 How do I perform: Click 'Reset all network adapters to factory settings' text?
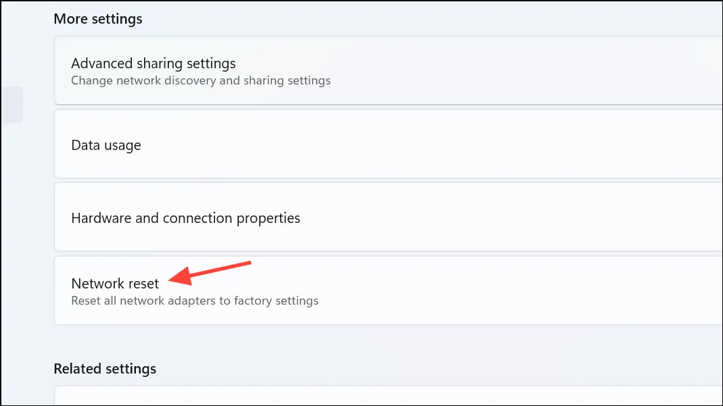coord(195,301)
